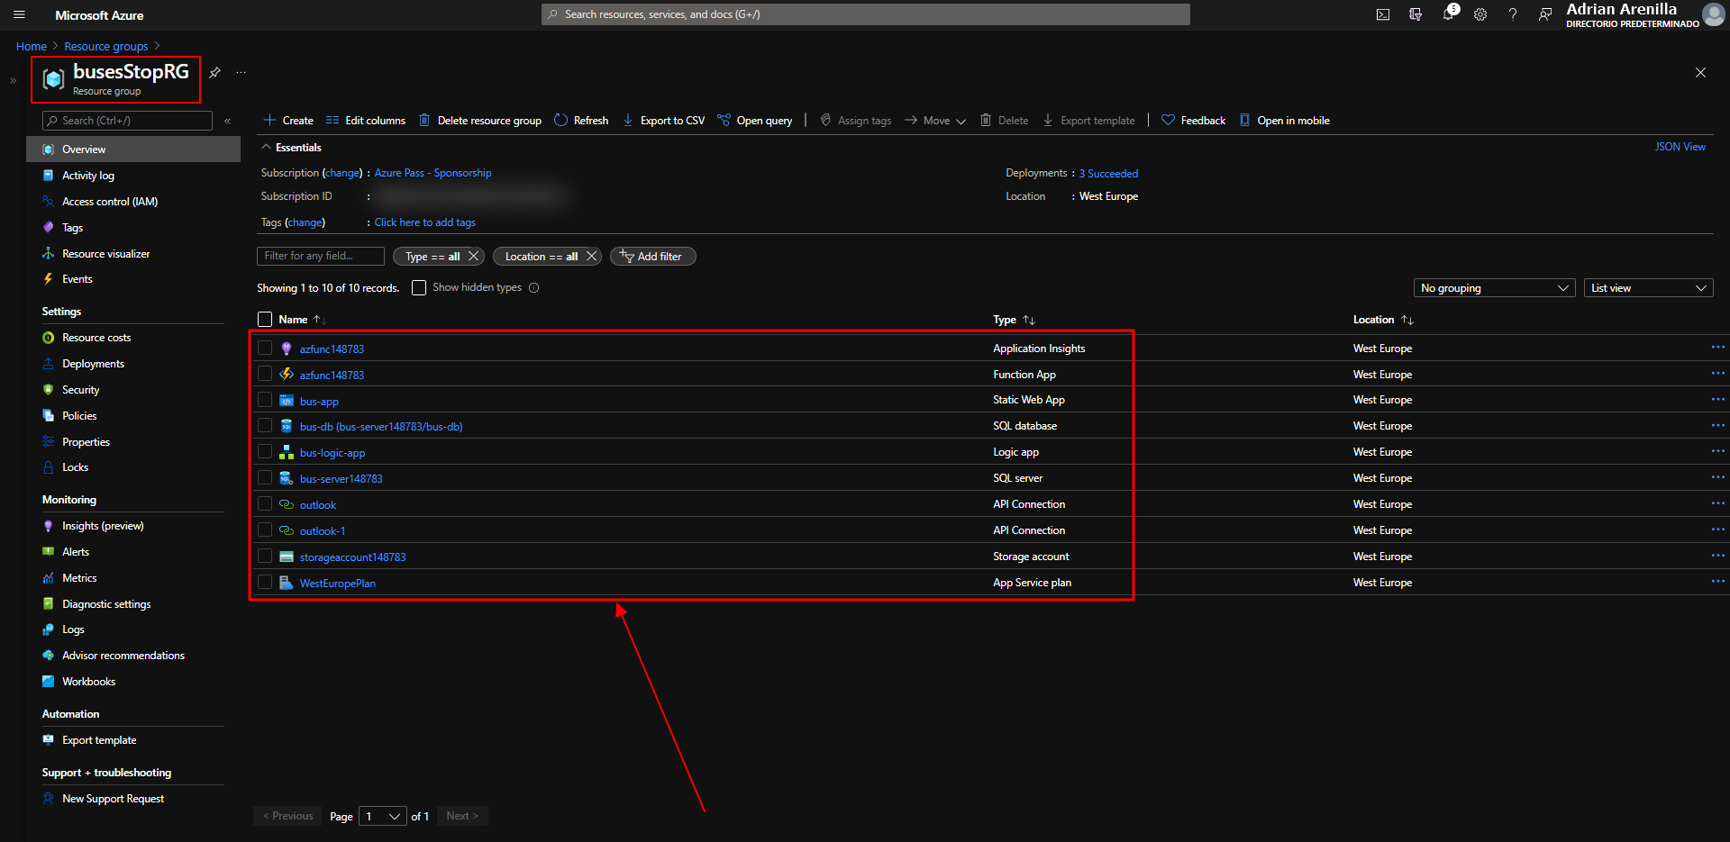
Task: Open the No grouping dropdown
Action: pyautogui.click(x=1494, y=288)
